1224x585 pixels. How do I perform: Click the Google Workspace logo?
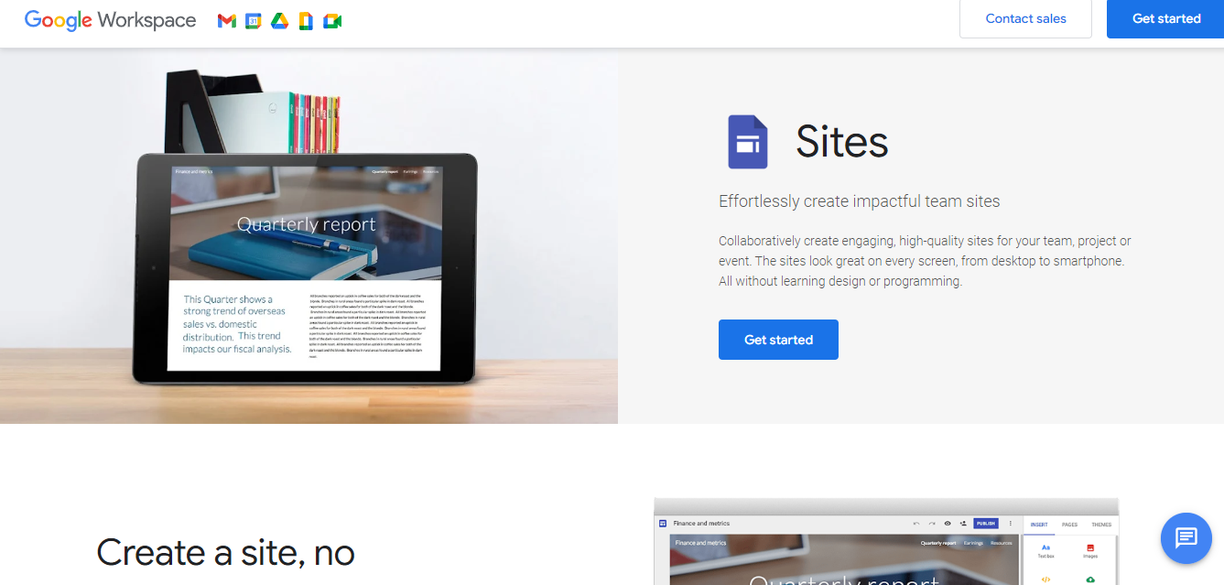pos(110,20)
